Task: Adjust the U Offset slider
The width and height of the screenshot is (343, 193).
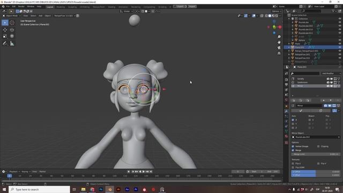Action: 316,172
